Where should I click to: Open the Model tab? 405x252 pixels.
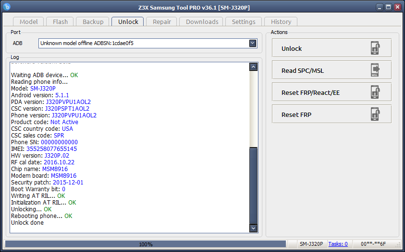pyautogui.click(x=28, y=22)
